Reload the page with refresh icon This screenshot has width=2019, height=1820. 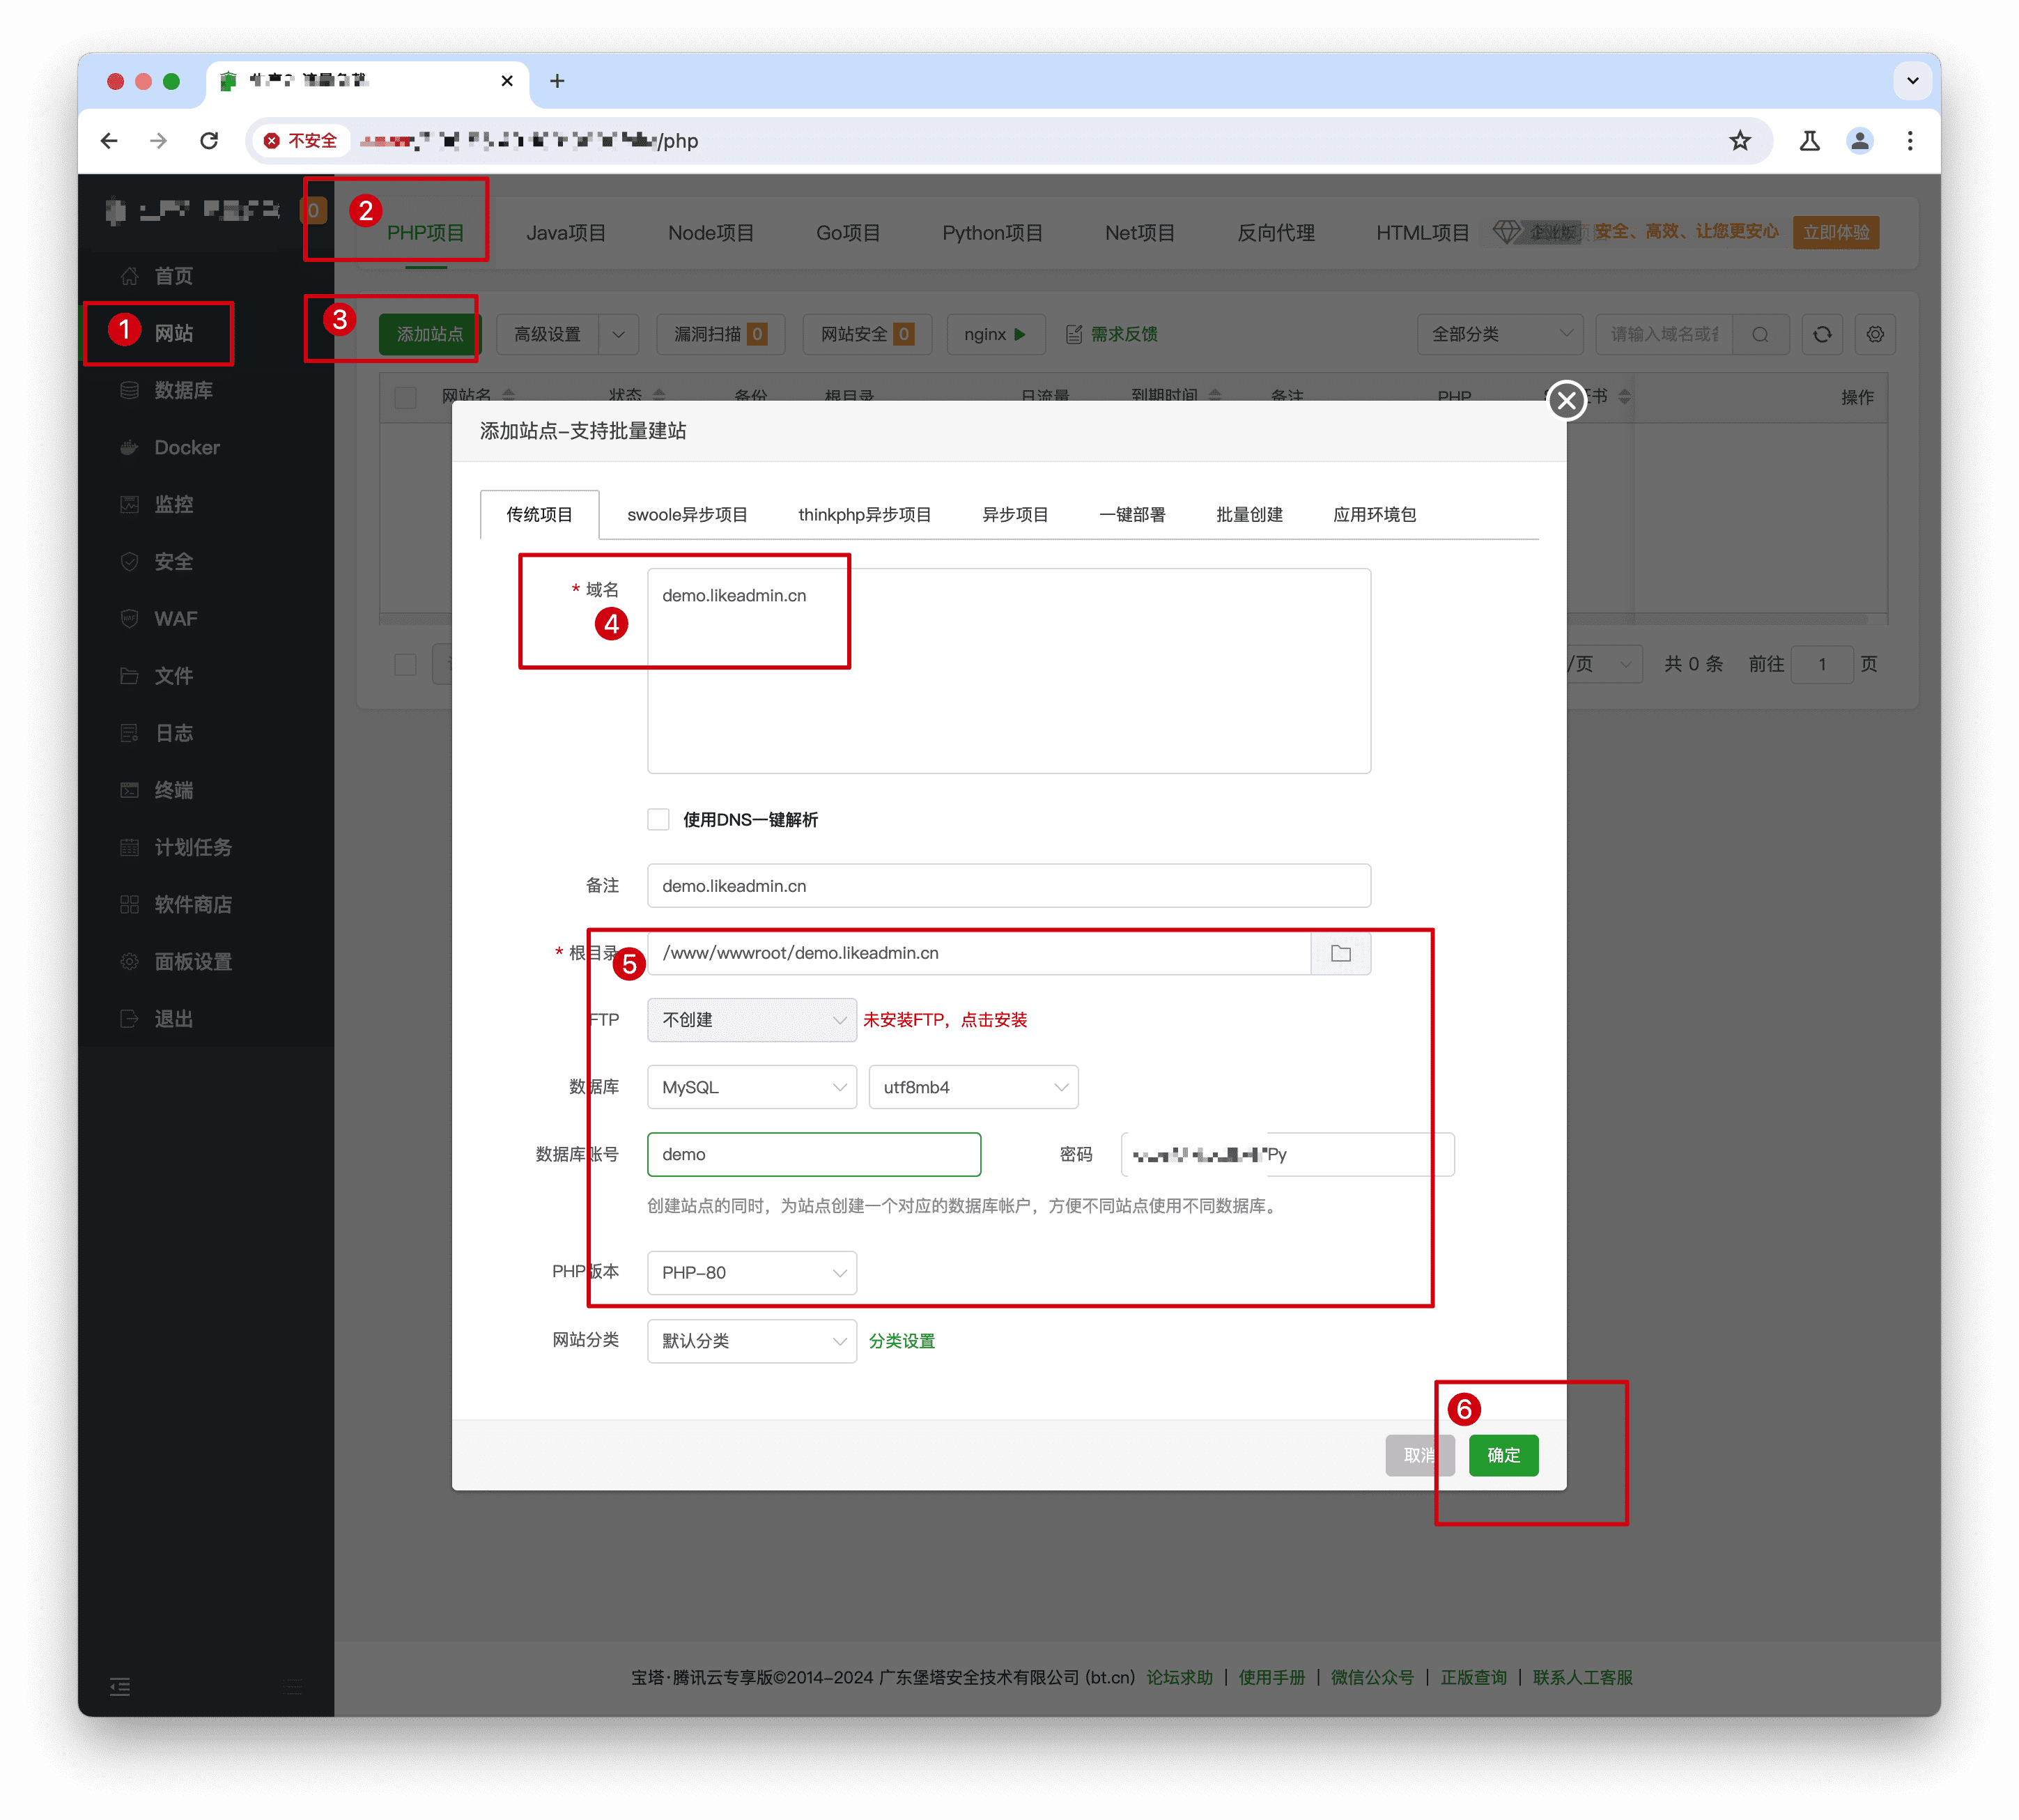pos(209,141)
